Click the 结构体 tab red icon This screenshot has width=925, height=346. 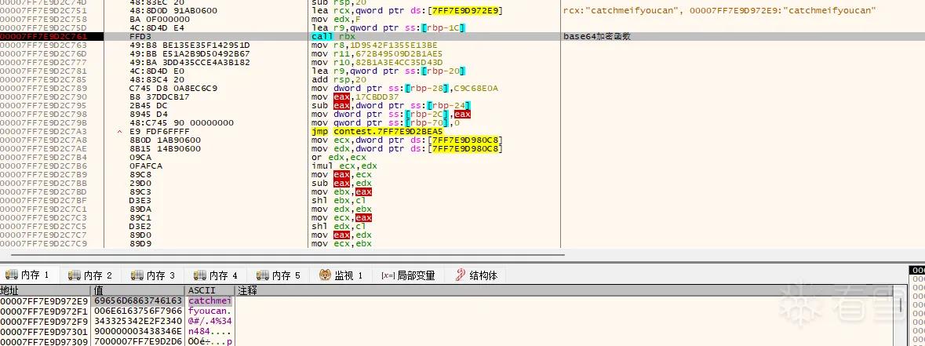460,275
